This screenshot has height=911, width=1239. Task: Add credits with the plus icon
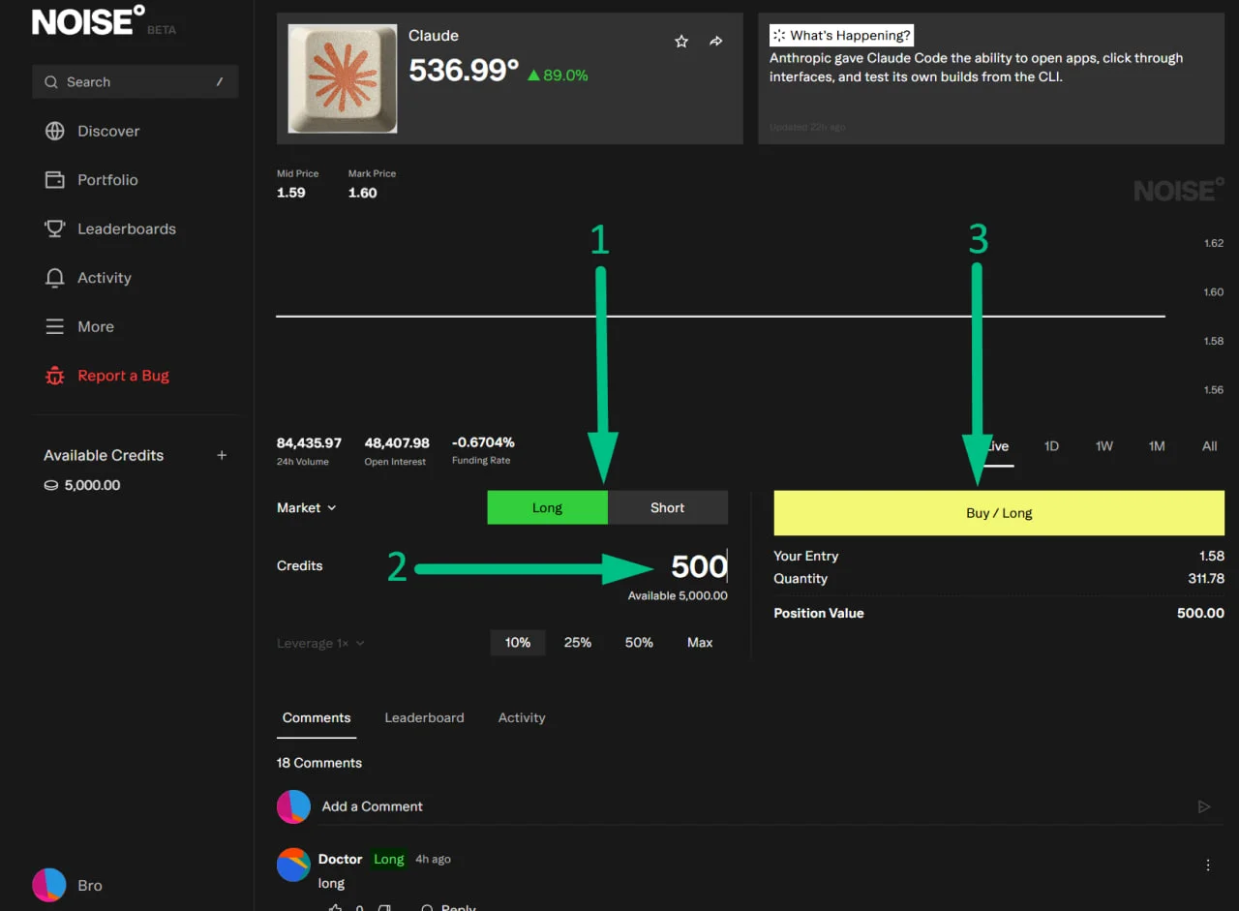pos(222,455)
